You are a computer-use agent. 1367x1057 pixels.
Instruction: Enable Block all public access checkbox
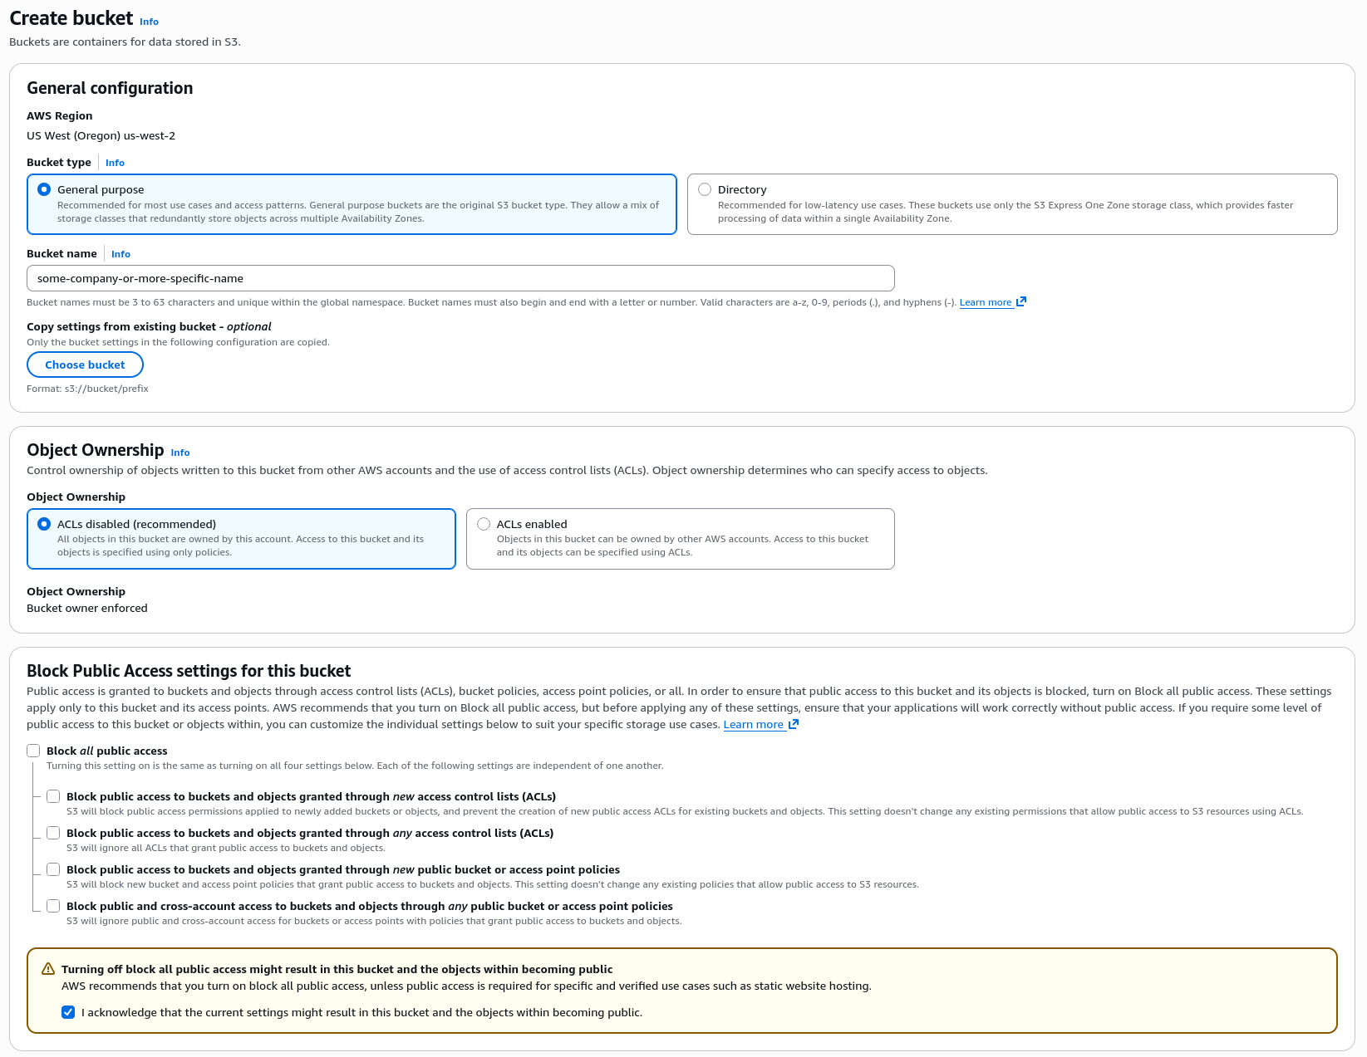(33, 751)
